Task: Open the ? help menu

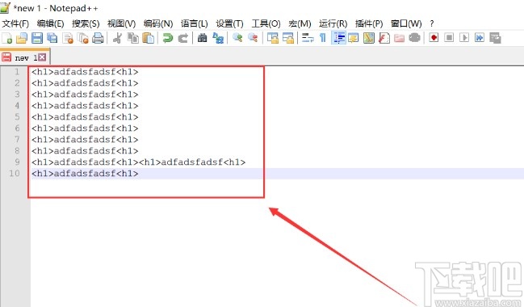Action: [x=432, y=23]
